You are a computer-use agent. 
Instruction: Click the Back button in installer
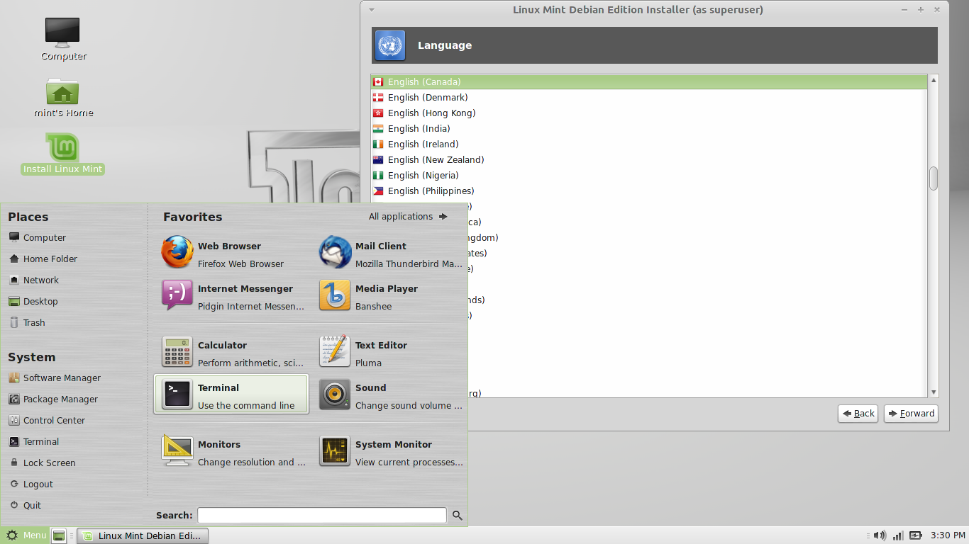coord(858,414)
